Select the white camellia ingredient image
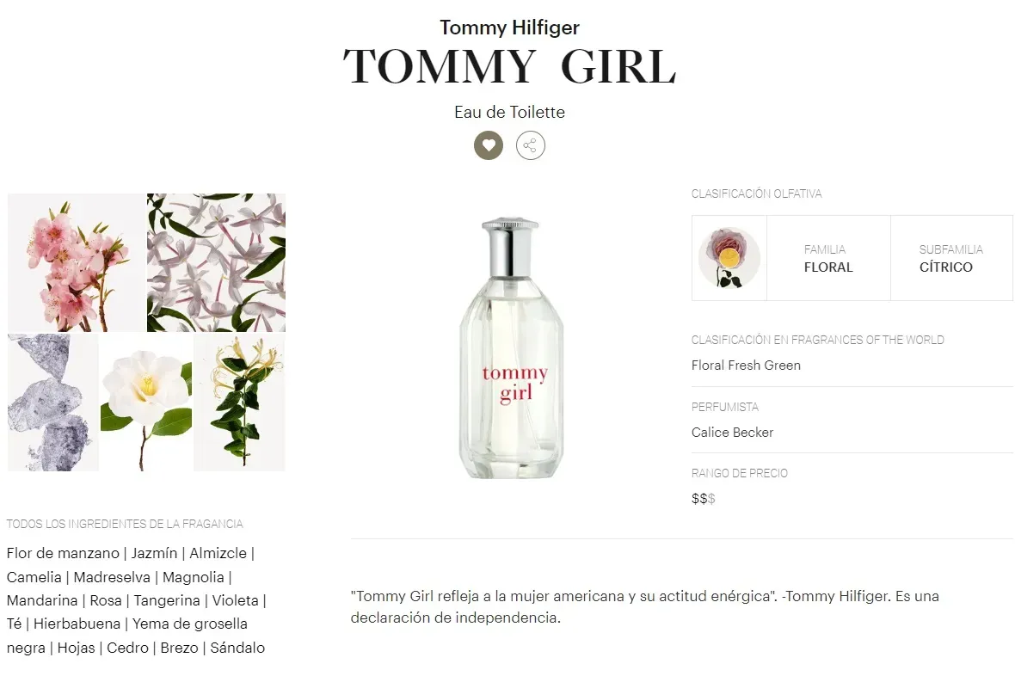This screenshot has width=1015, height=676. (146, 403)
